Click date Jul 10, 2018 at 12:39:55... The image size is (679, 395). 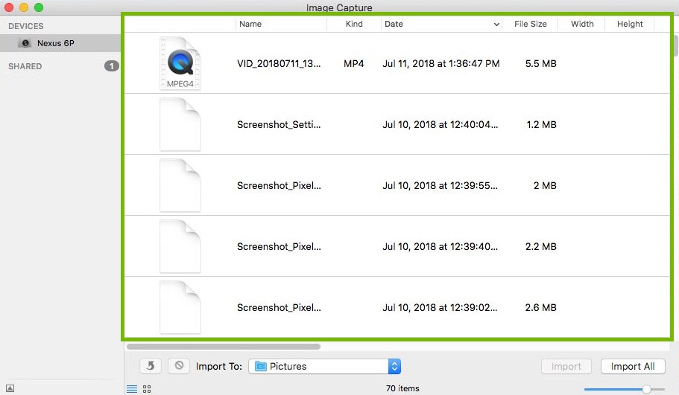coord(440,185)
